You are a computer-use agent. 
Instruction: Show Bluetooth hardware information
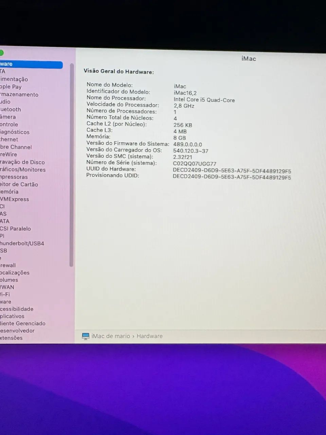coord(11,109)
